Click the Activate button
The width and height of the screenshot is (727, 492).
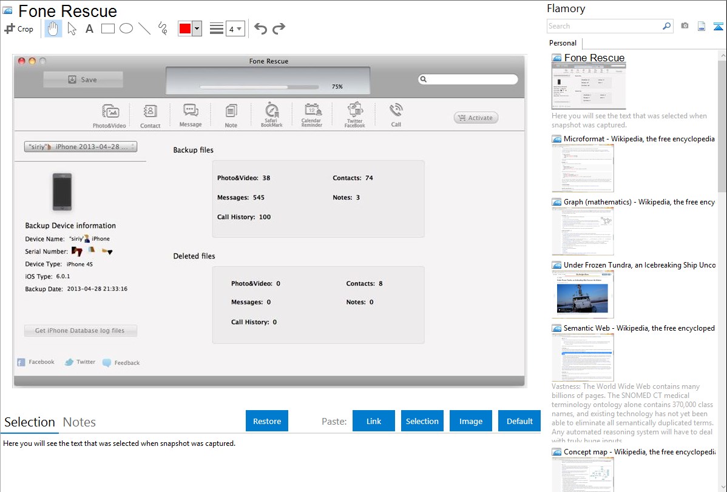pos(476,118)
